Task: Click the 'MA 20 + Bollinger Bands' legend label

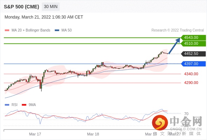Action: pyautogui.click(x=31, y=30)
